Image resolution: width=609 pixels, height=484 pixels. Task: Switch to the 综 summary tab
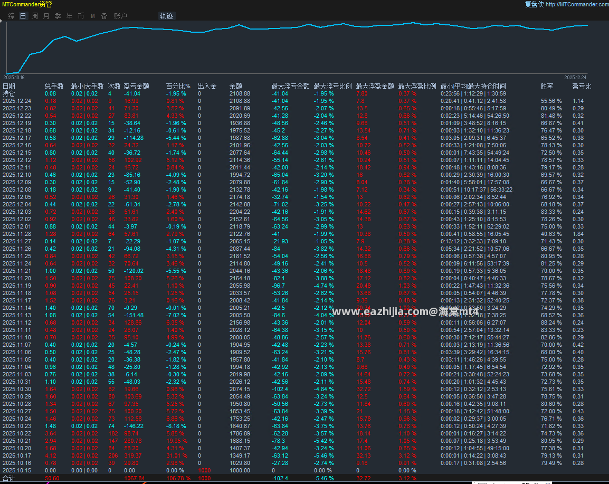[x=11, y=16]
